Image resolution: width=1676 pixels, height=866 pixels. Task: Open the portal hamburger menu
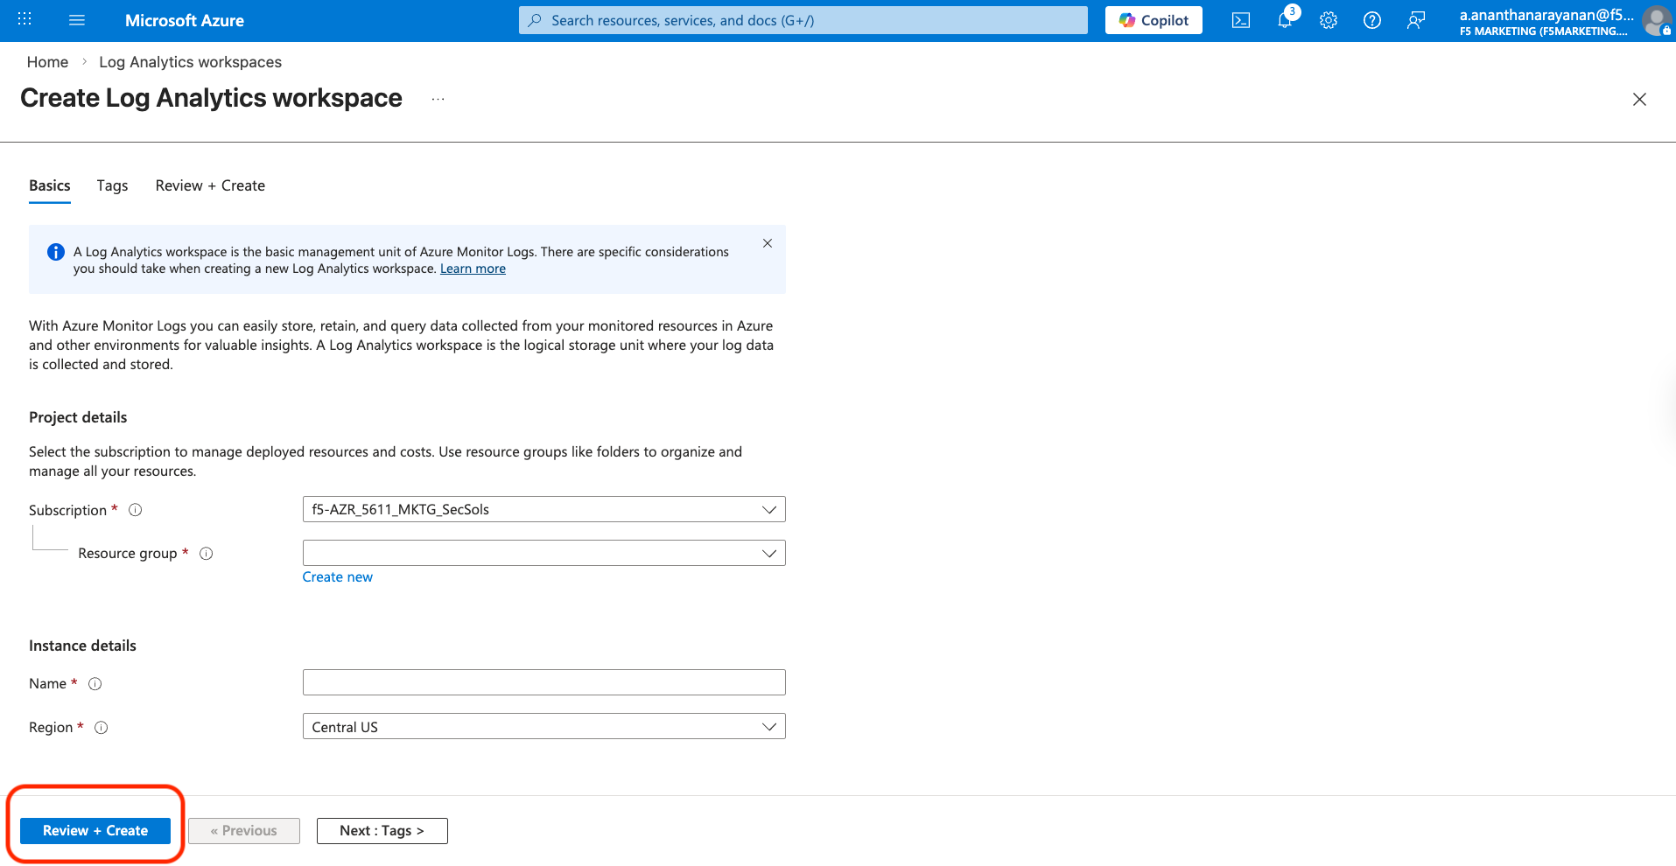coord(77,20)
